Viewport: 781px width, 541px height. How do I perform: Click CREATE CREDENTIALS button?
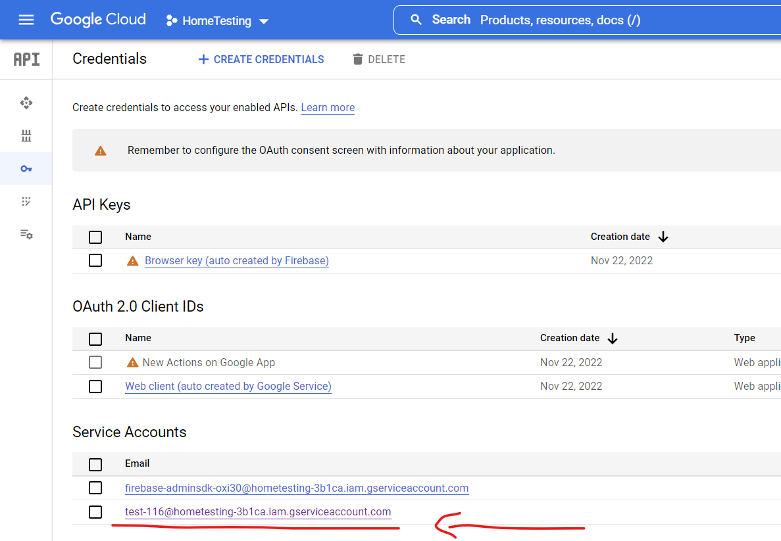tap(261, 59)
